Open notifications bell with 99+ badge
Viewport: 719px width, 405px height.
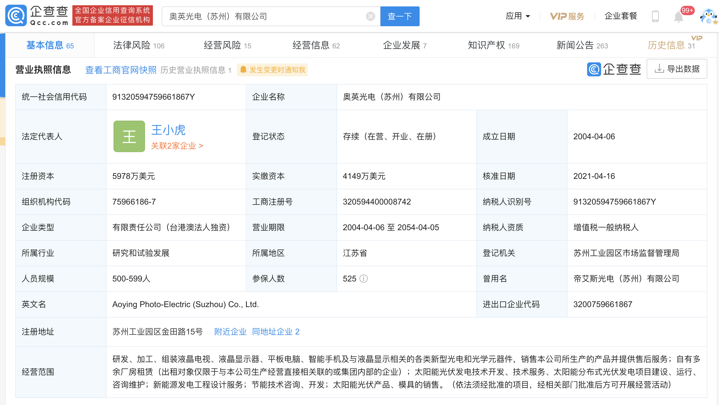point(679,16)
